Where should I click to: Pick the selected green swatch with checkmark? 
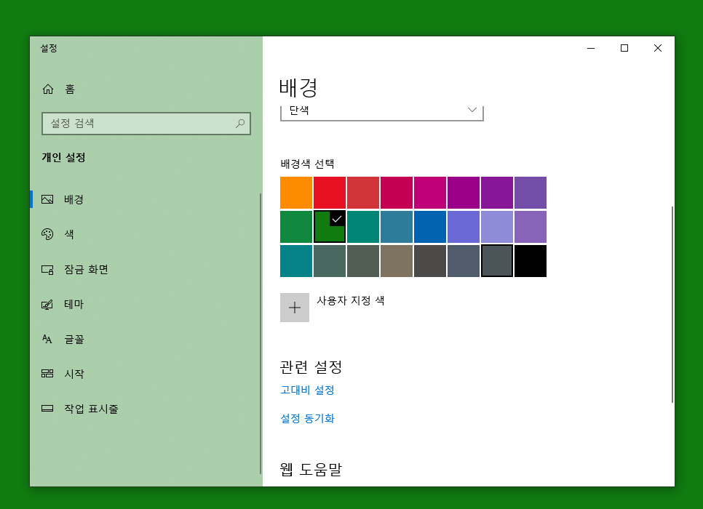pyautogui.click(x=330, y=227)
